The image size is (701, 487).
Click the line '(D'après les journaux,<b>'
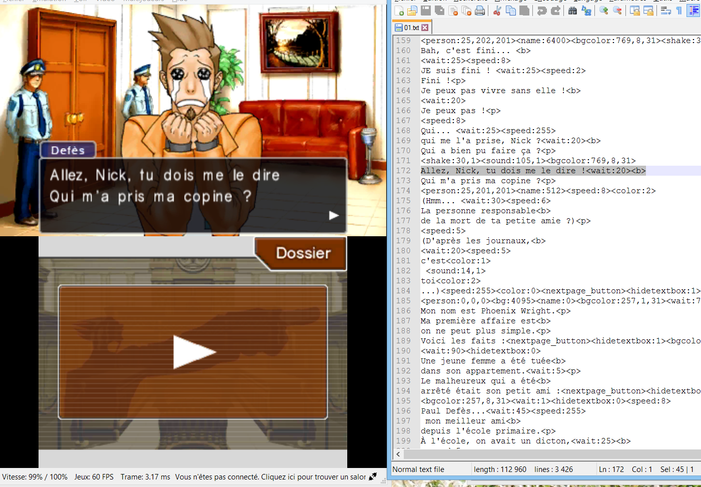coord(483,241)
